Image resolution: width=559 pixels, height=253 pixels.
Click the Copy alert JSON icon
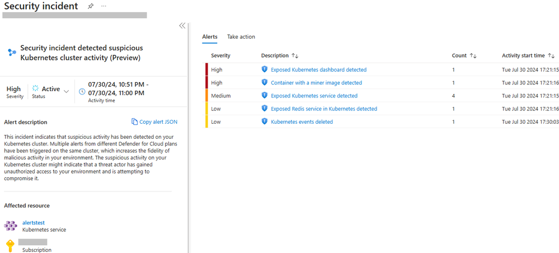134,121
